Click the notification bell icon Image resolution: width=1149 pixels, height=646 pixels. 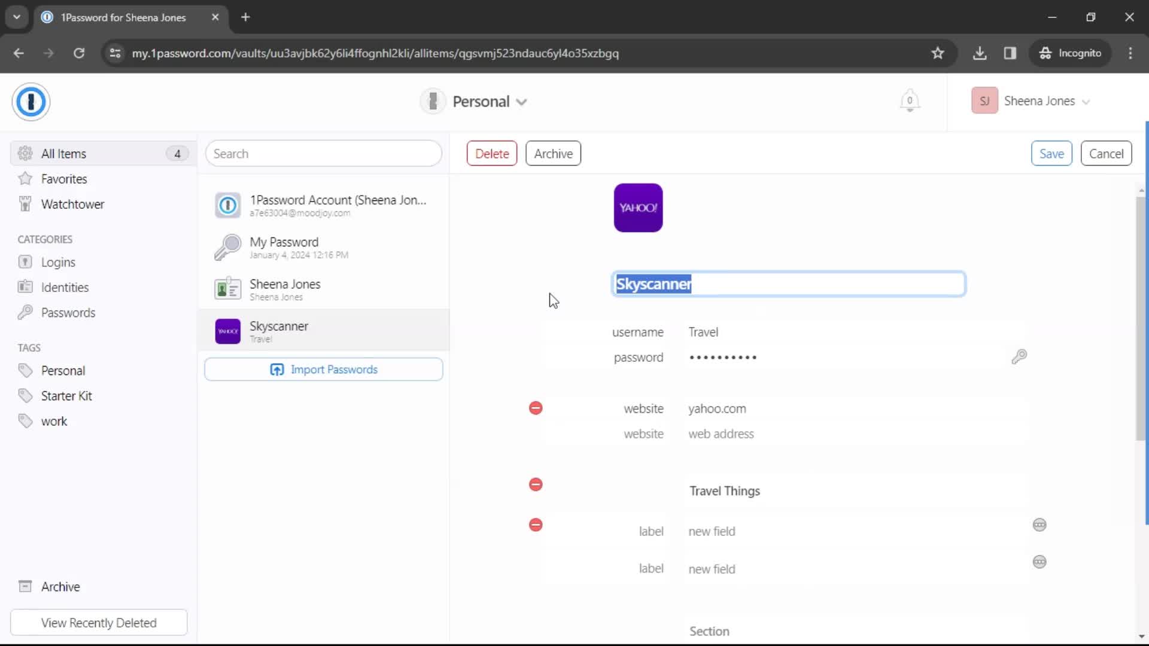pyautogui.click(x=909, y=101)
